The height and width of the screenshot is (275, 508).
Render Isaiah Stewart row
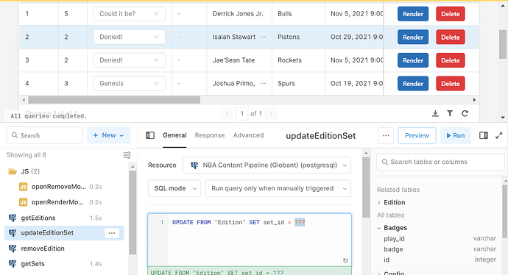413,37
